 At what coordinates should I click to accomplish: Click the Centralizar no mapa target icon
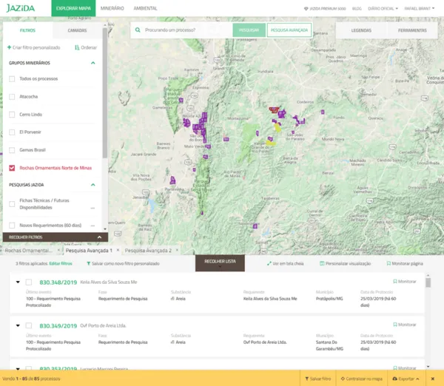point(343,379)
